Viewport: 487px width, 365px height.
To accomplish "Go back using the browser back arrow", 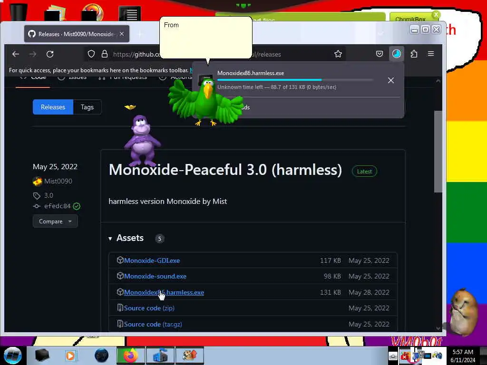I will [x=16, y=54].
